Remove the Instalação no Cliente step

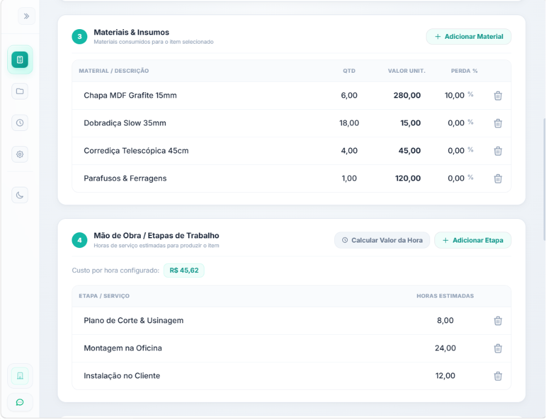coord(498,376)
